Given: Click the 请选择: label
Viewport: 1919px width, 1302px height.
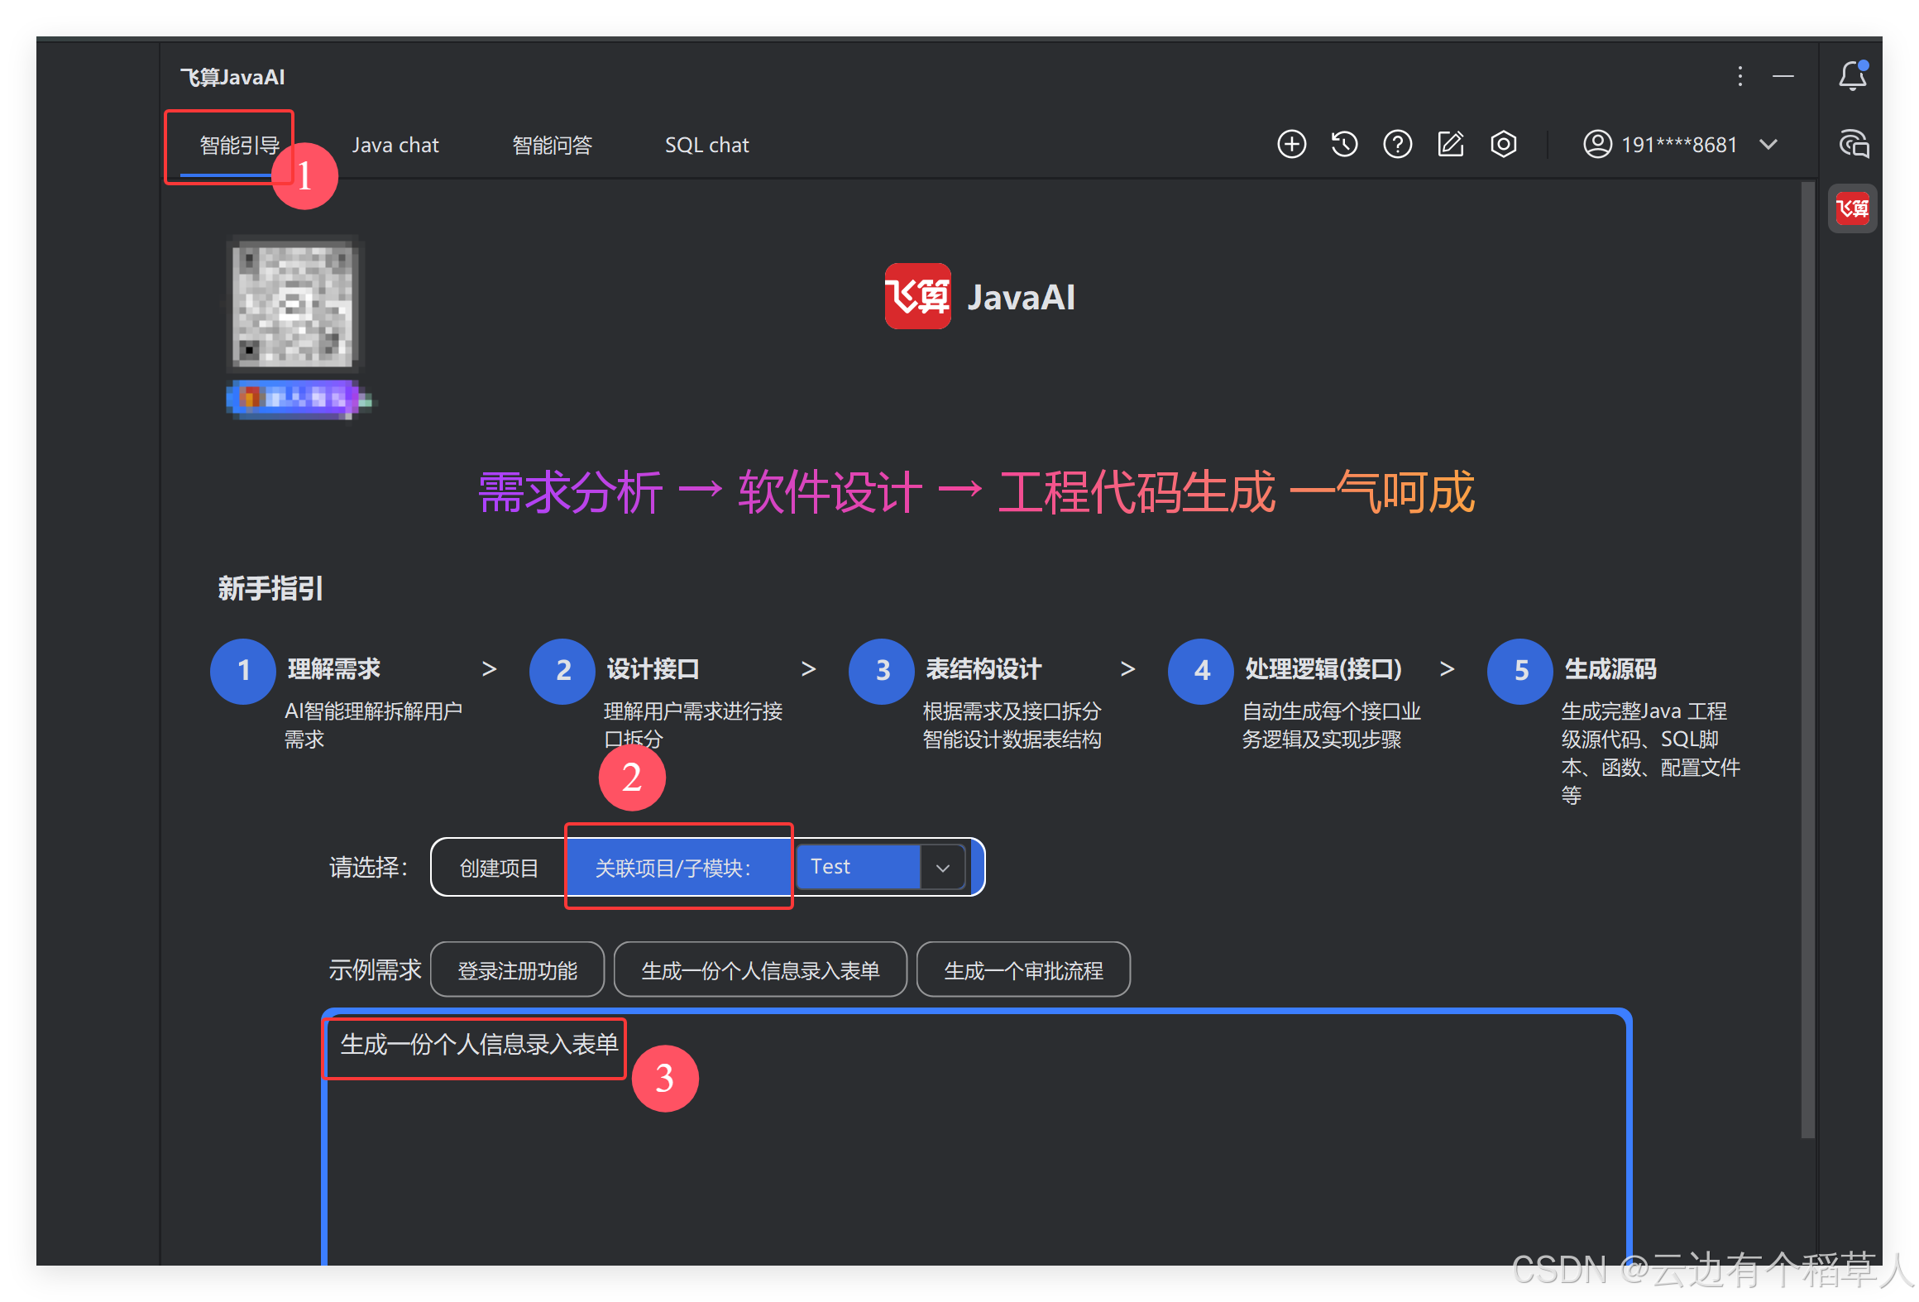Looking at the screenshot, I should (368, 867).
